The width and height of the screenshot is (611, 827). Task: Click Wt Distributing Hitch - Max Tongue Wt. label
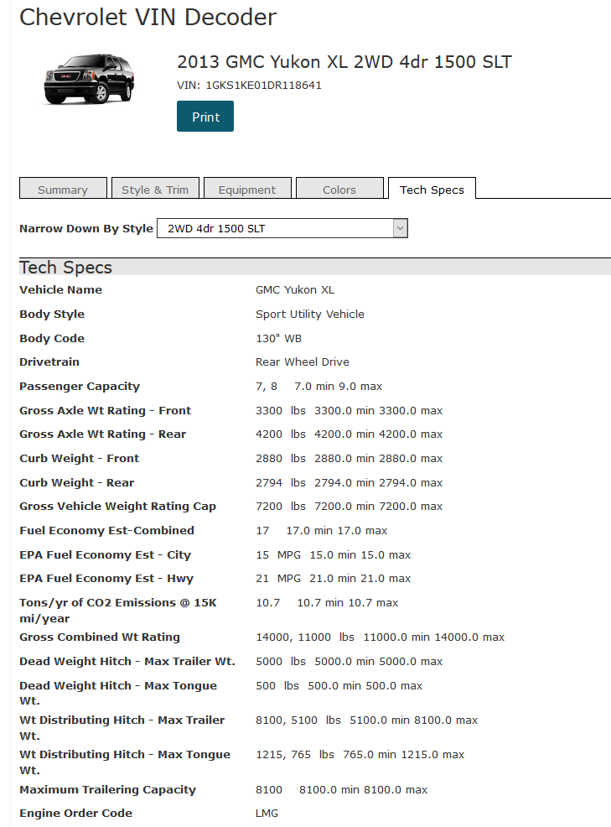click(x=125, y=762)
